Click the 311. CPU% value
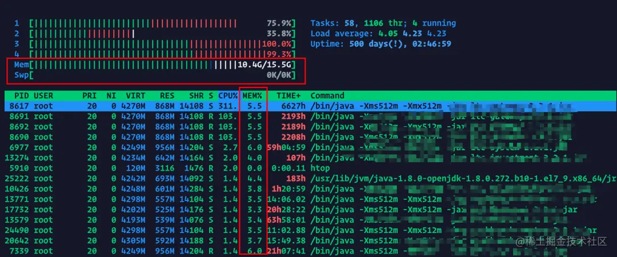Screen dimensions: 617x257 [x=228, y=106]
